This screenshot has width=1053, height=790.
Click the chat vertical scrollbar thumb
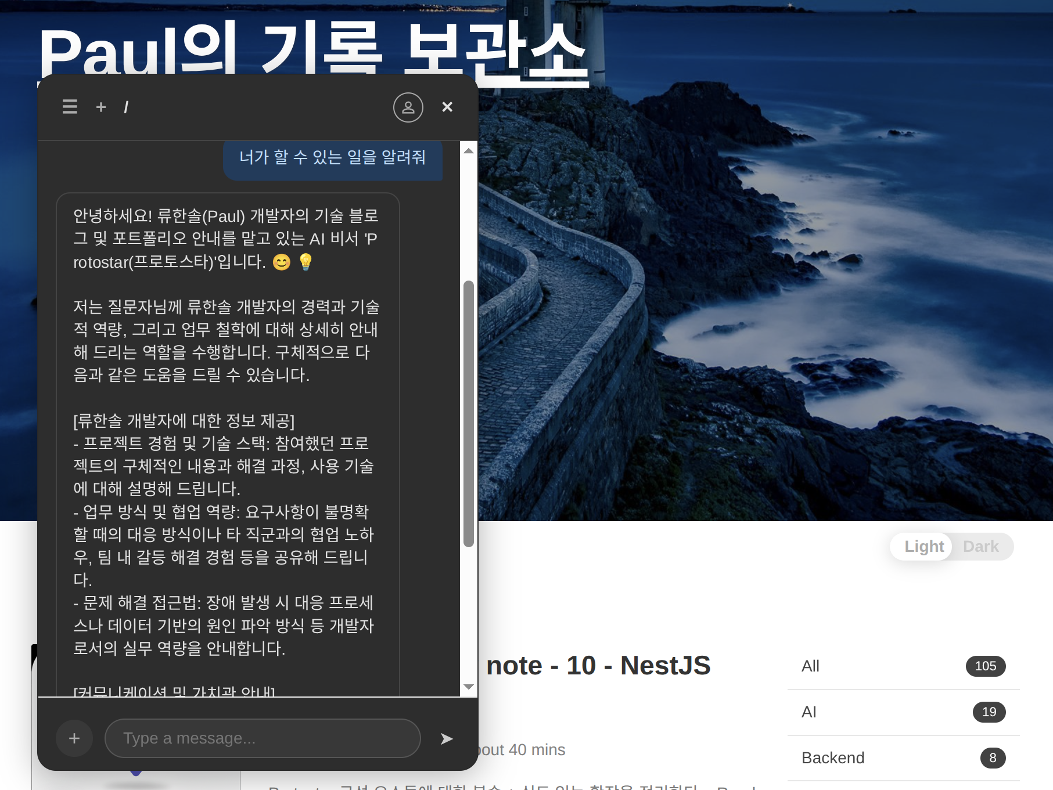click(x=469, y=414)
